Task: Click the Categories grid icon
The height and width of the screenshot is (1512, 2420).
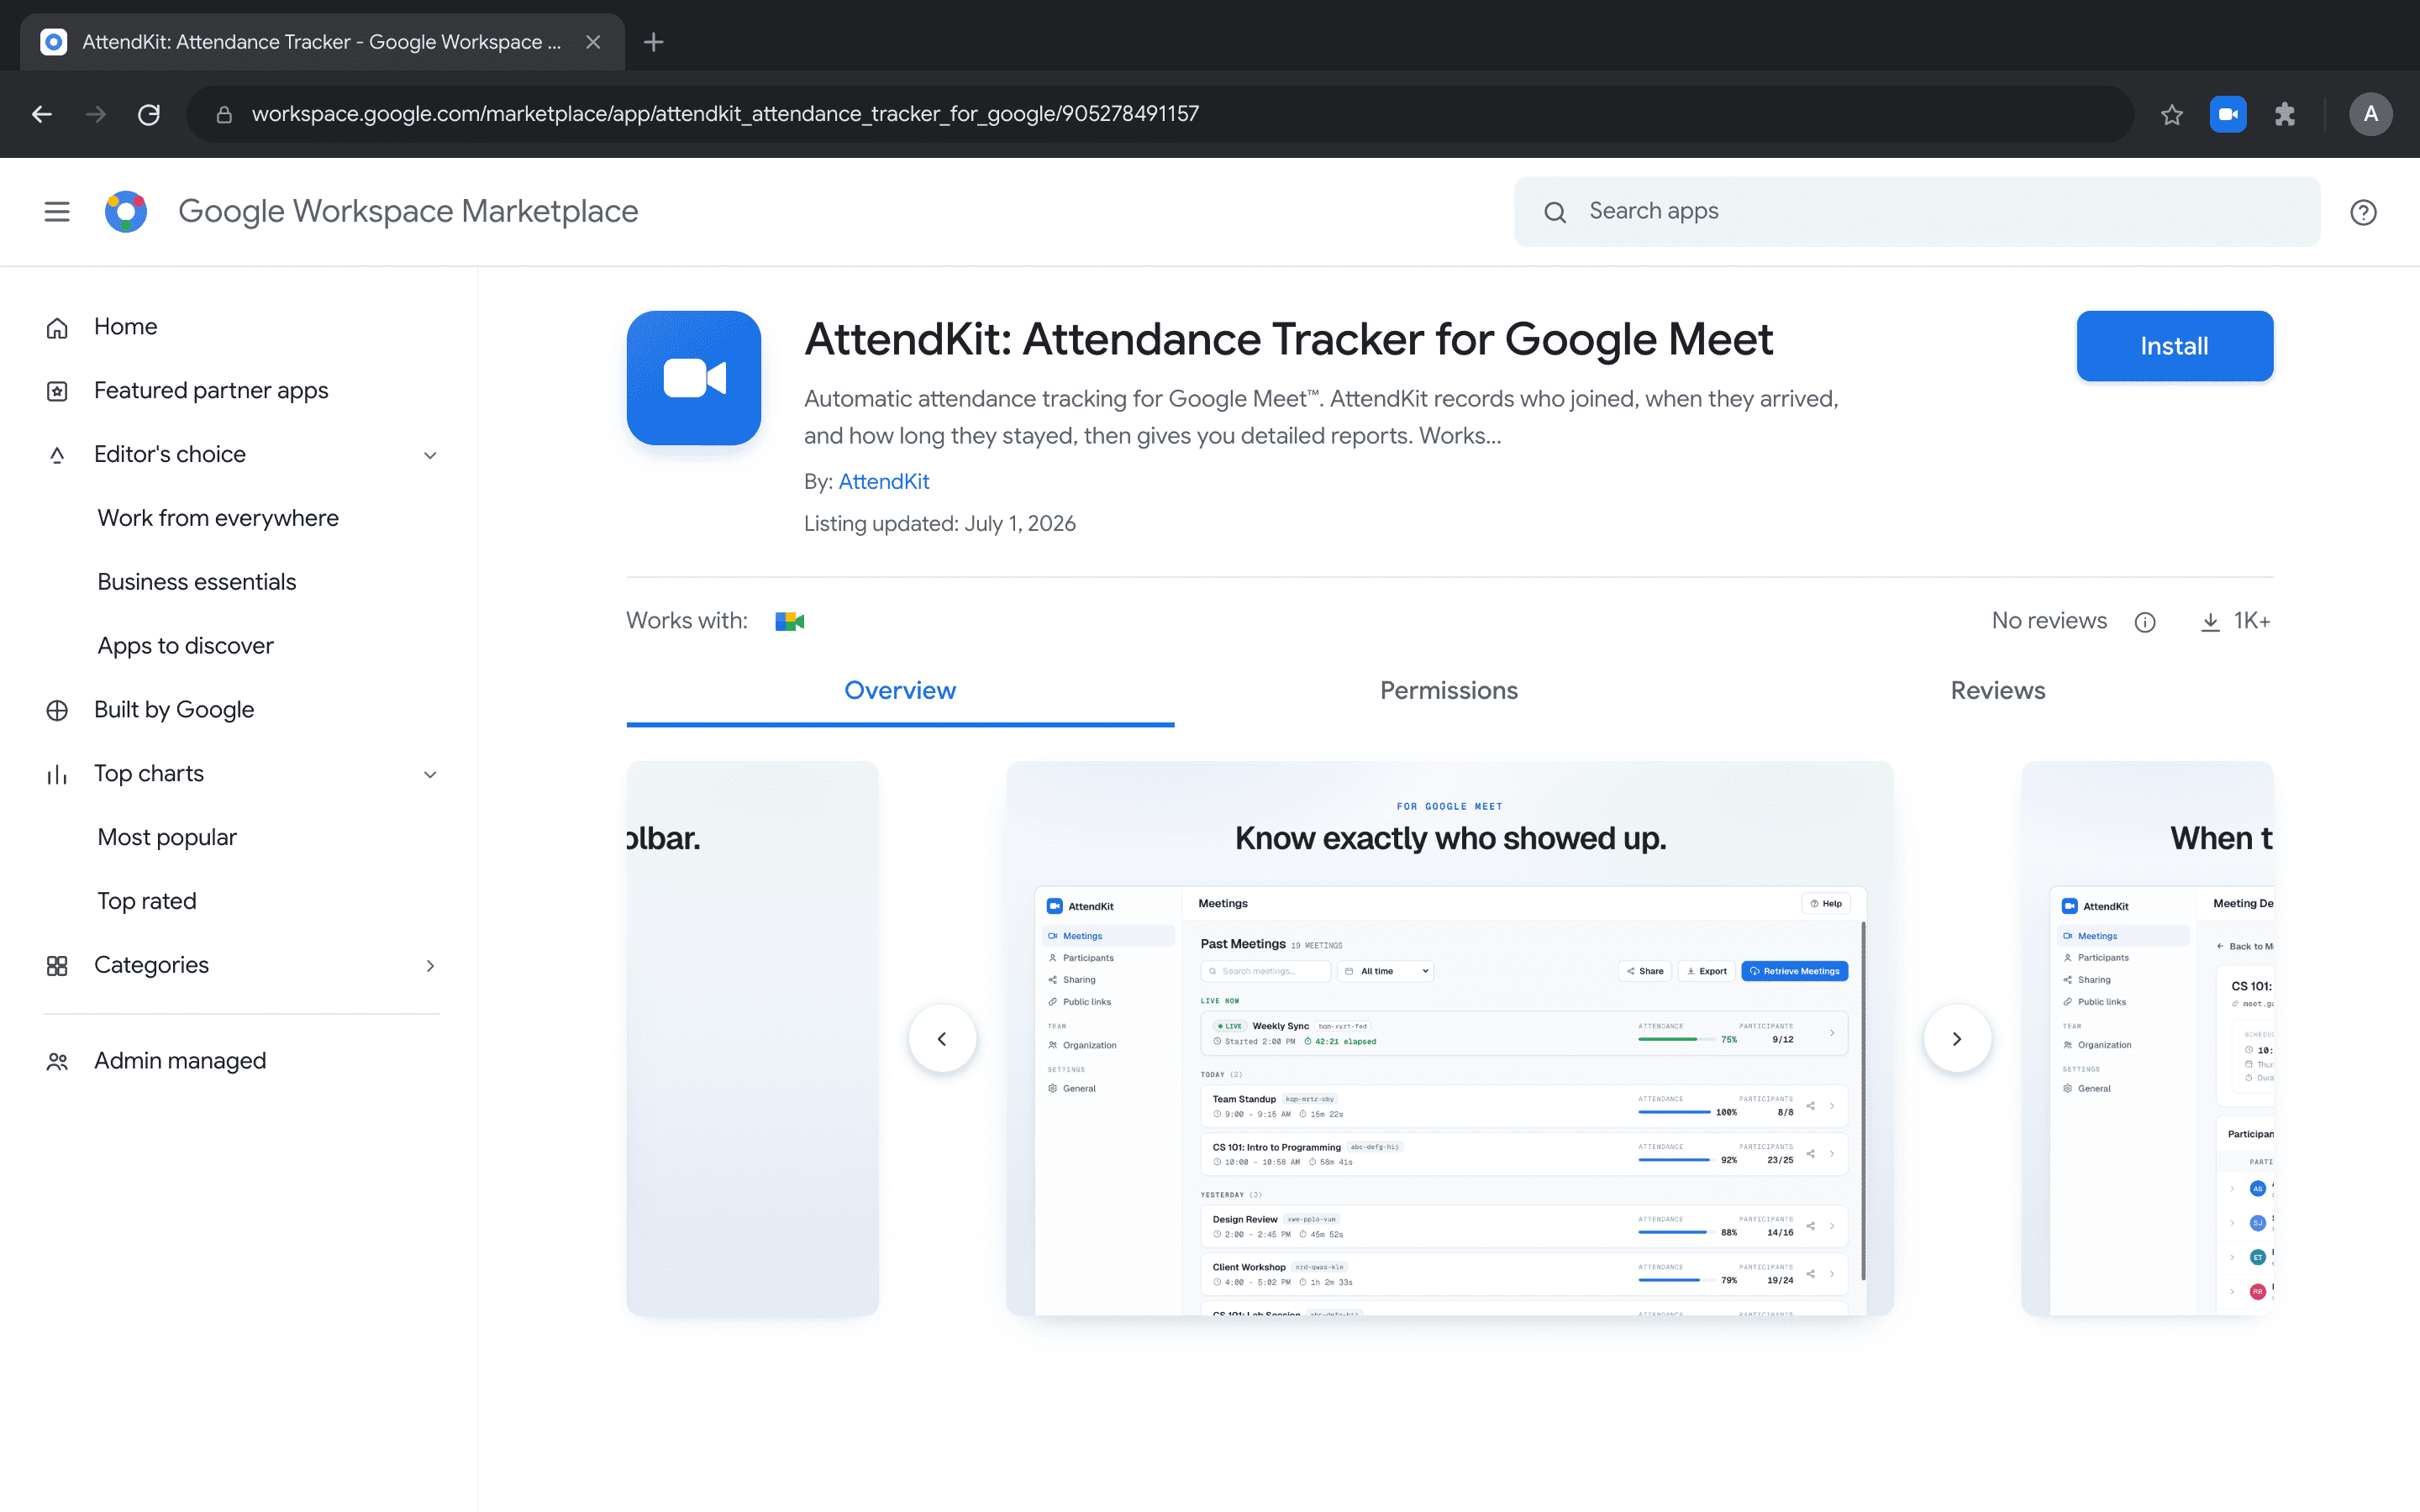Action: pos(57,966)
